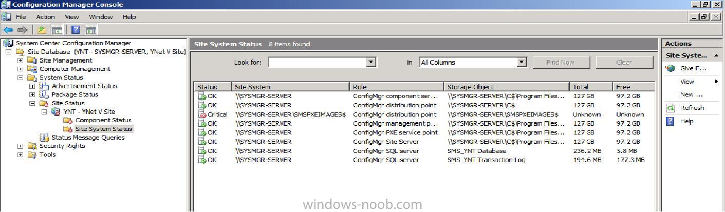The width and height of the screenshot is (725, 212).
Task: Expand Site Management plus box
Action: (x=20, y=61)
